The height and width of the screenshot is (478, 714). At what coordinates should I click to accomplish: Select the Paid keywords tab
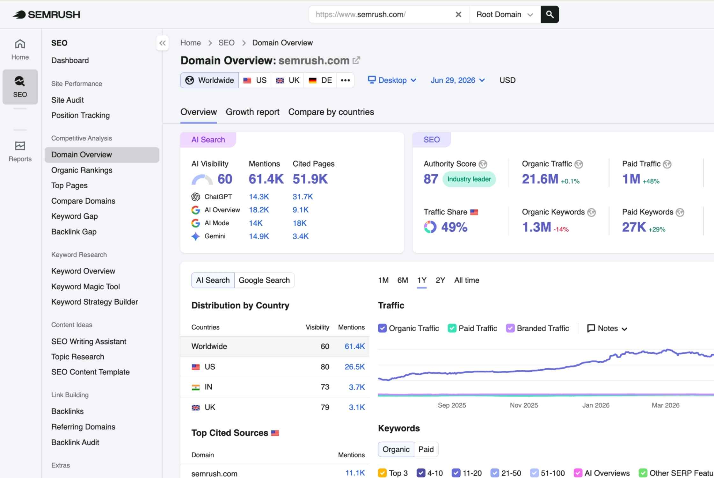point(426,450)
